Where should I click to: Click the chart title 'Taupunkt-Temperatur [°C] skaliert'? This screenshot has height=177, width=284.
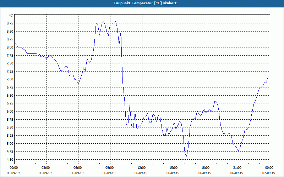(145, 3)
